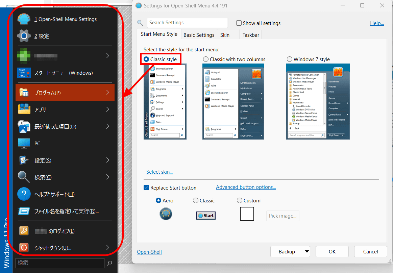Click the ヘルプとサポート question mark icon
Viewport: 393px width, 273px height.
point(24,194)
